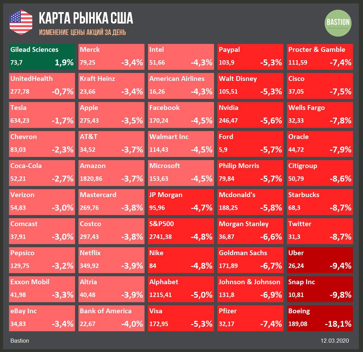This screenshot has width=363, height=352.
Task: Select the Walt Disney tile
Action: [250, 86]
